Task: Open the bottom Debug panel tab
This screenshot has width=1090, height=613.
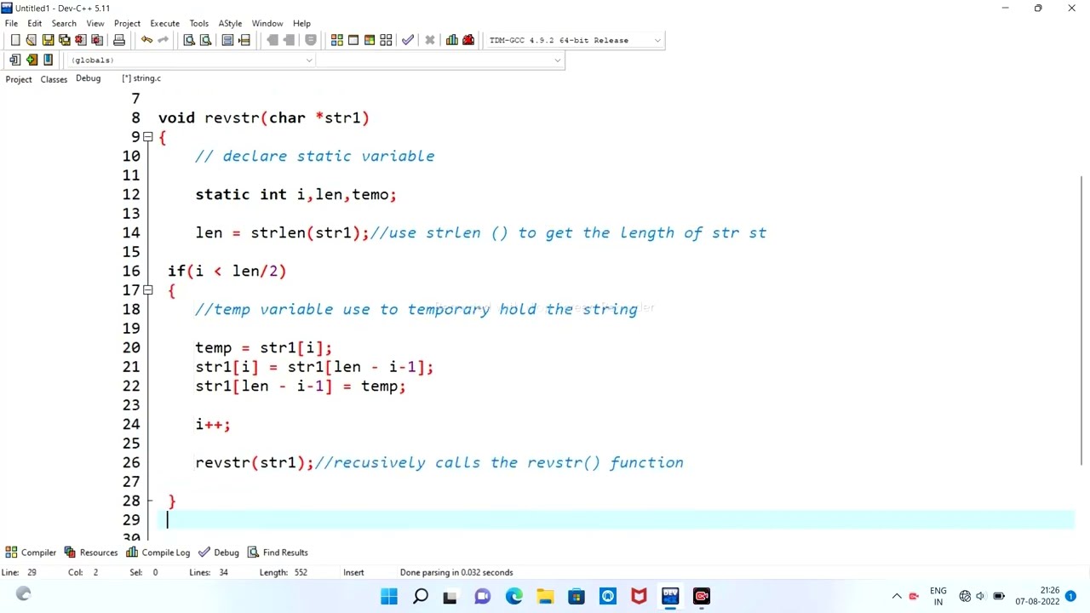Action: [x=218, y=553]
